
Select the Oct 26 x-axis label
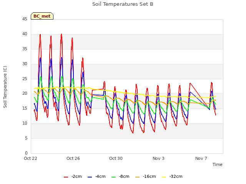click(x=73, y=158)
